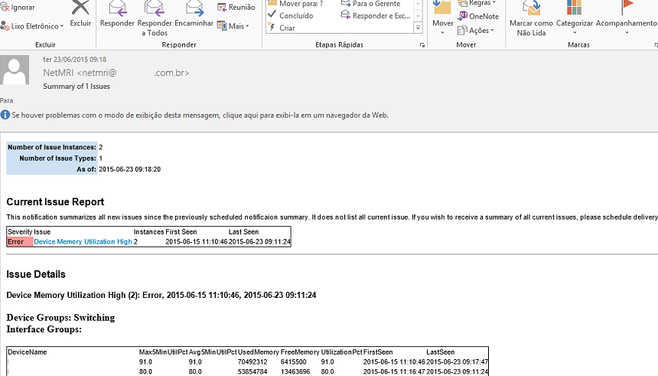658x376 pixels.
Task: Click Responder a Todos icon
Action: tap(155, 10)
